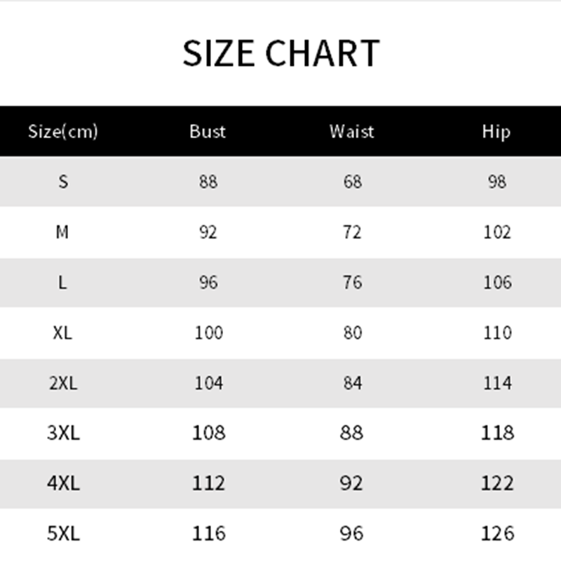The image size is (561, 561).
Task: Click waist value 84 for 2XL
Action: (x=353, y=383)
